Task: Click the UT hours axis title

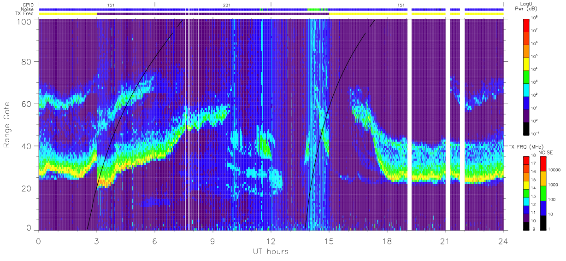Action: click(x=270, y=251)
